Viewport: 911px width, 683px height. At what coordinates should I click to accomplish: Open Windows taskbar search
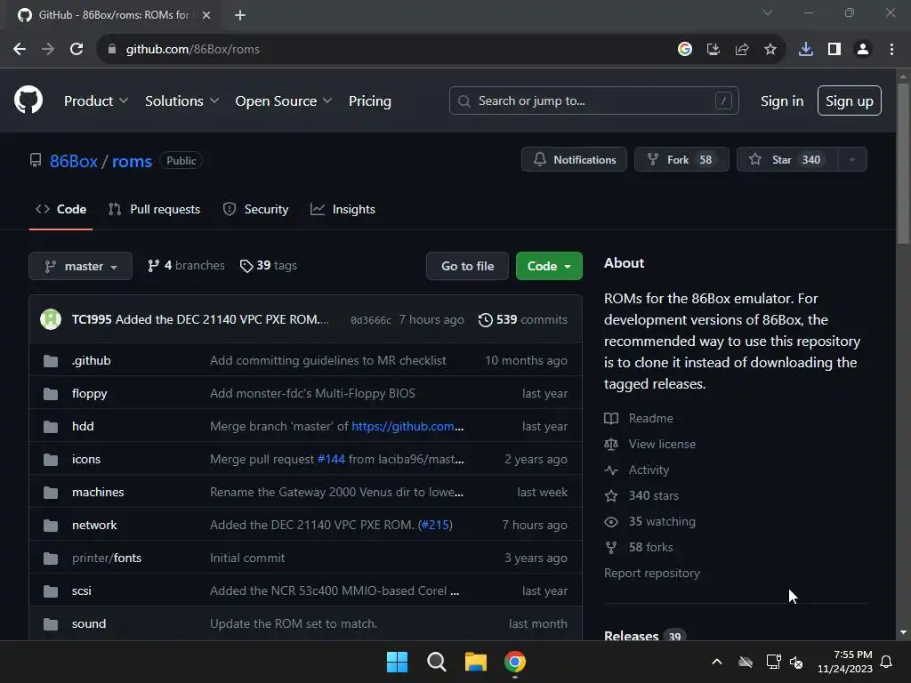click(436, 662)
